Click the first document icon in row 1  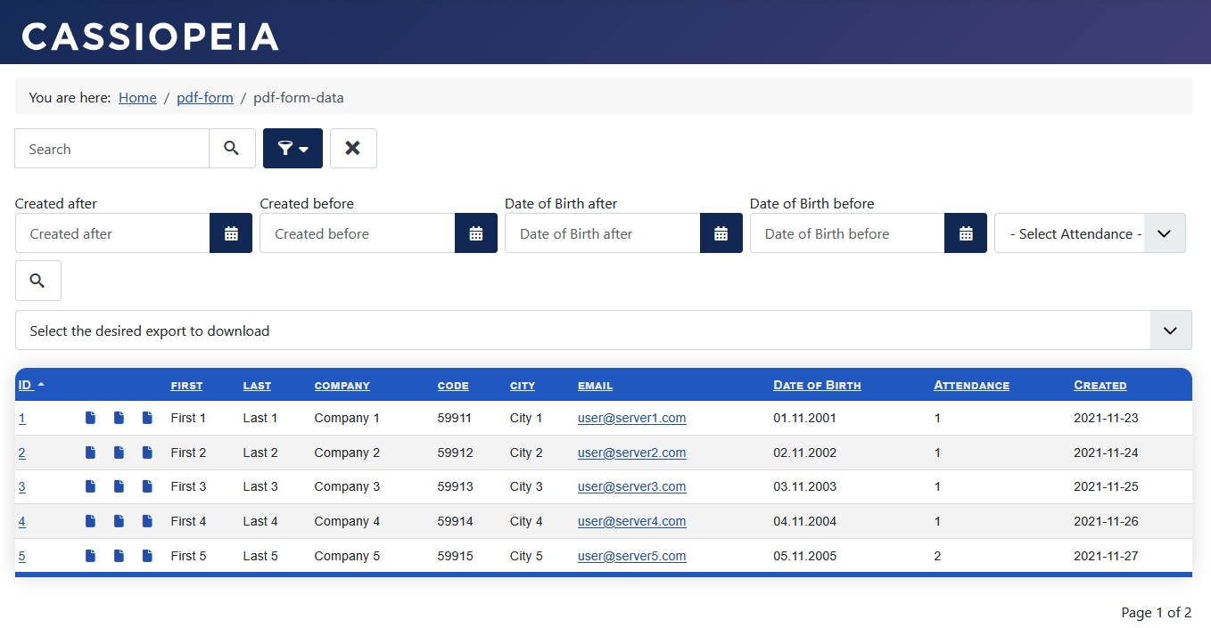click(x=90, y=418)
